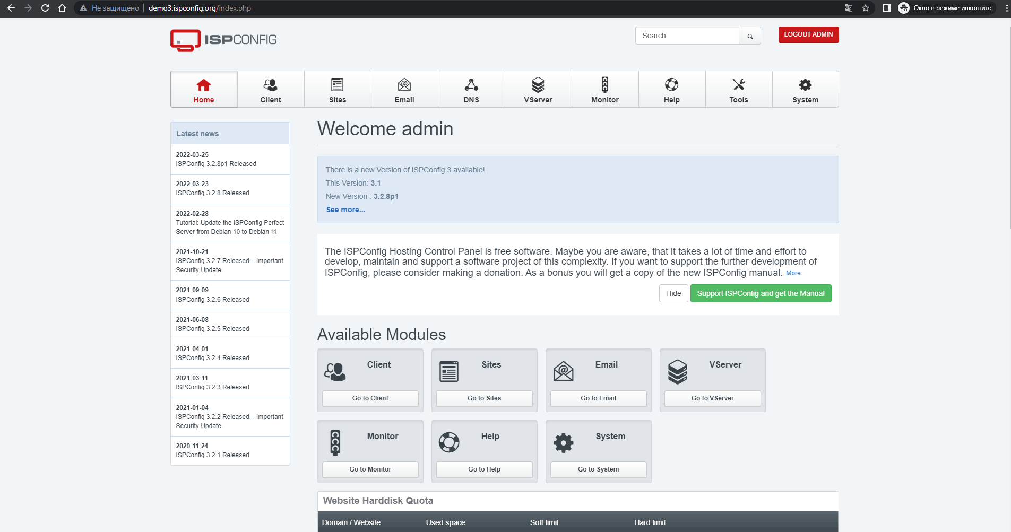Open the Home tab house icon
Viewport: 1011px width, 532px height.
pyautogui.click(x=204, y=85)
